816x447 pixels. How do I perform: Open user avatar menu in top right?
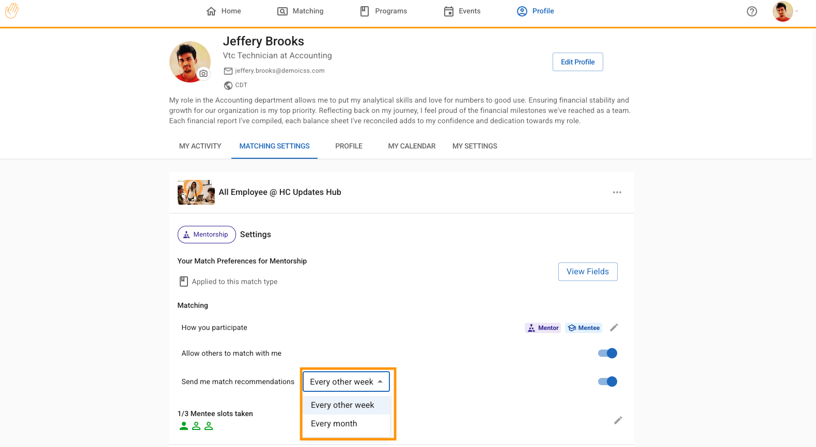click(x=783, y=11)
